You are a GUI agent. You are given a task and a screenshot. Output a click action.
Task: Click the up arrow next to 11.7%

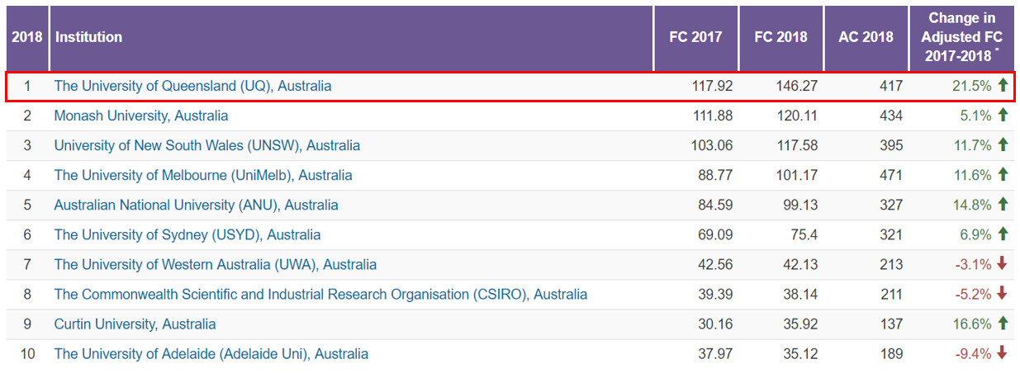tap(1003, 144)
